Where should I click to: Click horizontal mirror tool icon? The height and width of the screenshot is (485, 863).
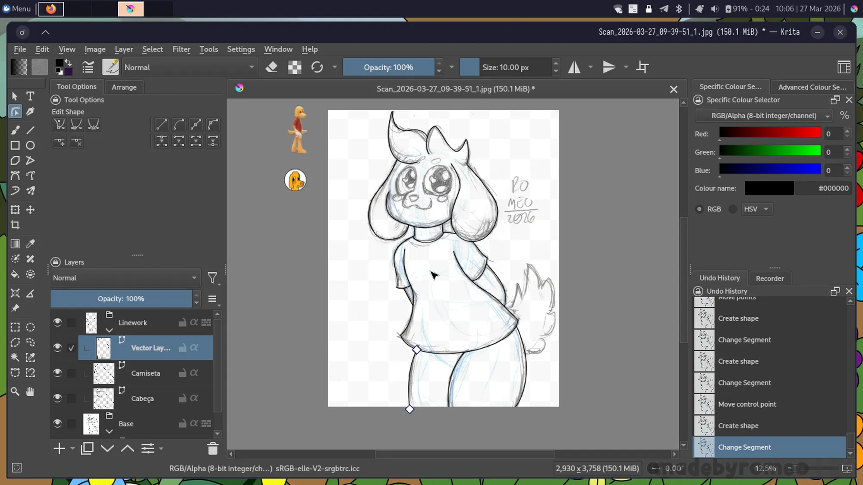574,67
